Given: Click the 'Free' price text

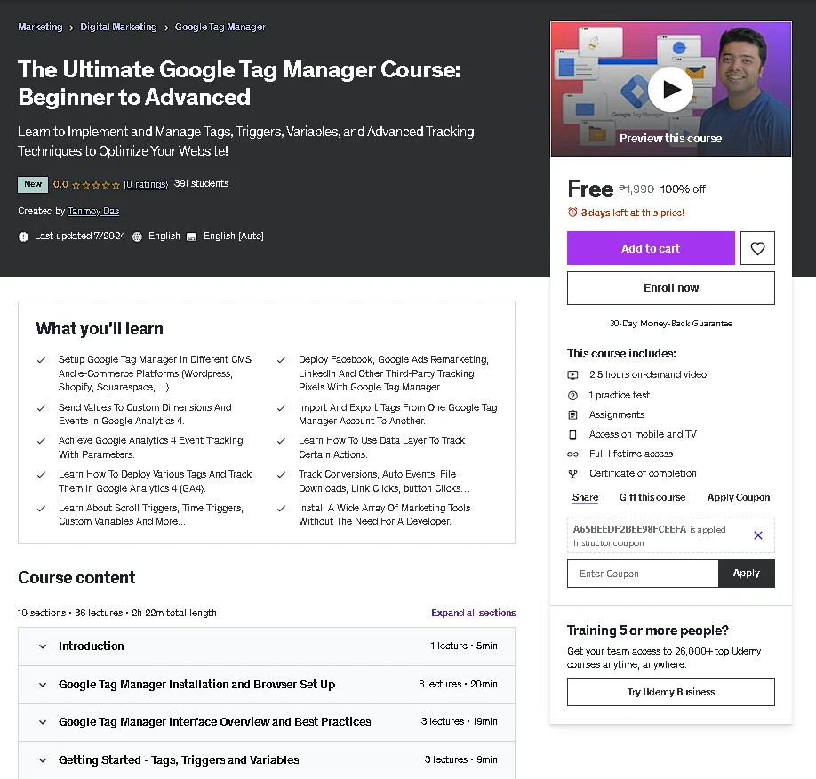Looking at the screenshot, I should tap(590, 189).
